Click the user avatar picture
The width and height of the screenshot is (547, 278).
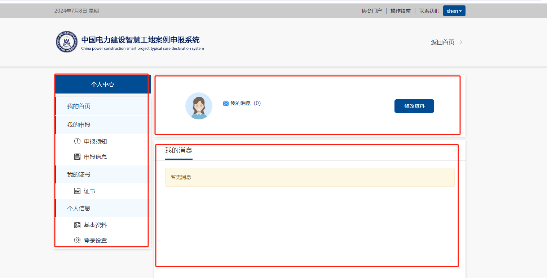pos(199,106)
